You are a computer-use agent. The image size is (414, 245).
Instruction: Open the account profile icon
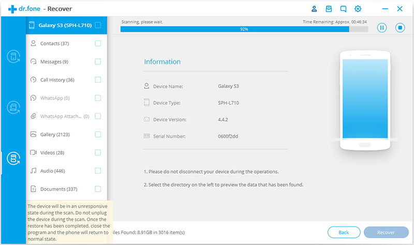click(x=314, y=9)
